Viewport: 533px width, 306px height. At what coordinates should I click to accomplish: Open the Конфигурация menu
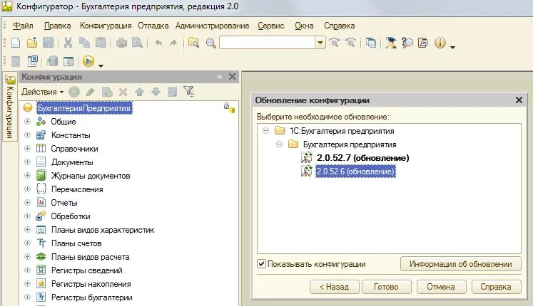click(x=106, y=26)
